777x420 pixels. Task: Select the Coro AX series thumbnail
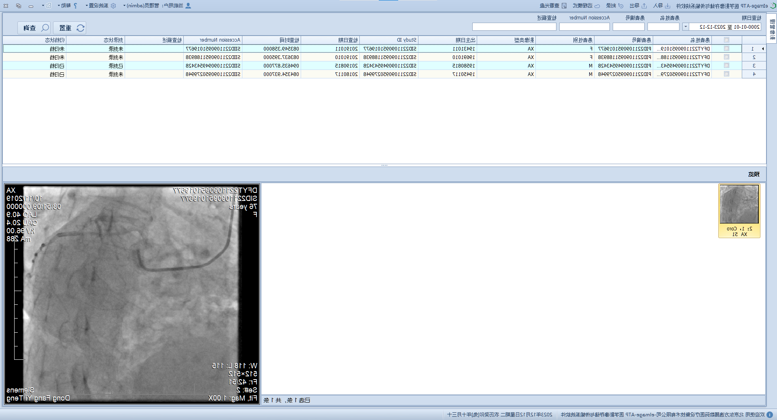(x=739, y=211)
